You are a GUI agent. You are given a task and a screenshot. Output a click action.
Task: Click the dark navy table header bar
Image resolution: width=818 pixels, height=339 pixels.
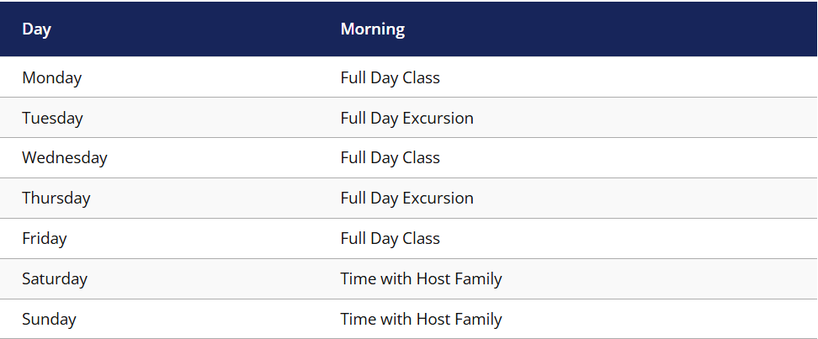click(589, 29)
